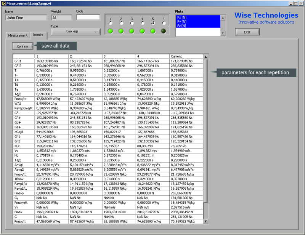The width and height of the screenshot is (305, 235).
Task: Click cell 7,328843 m/s*s
Action: 119,165
